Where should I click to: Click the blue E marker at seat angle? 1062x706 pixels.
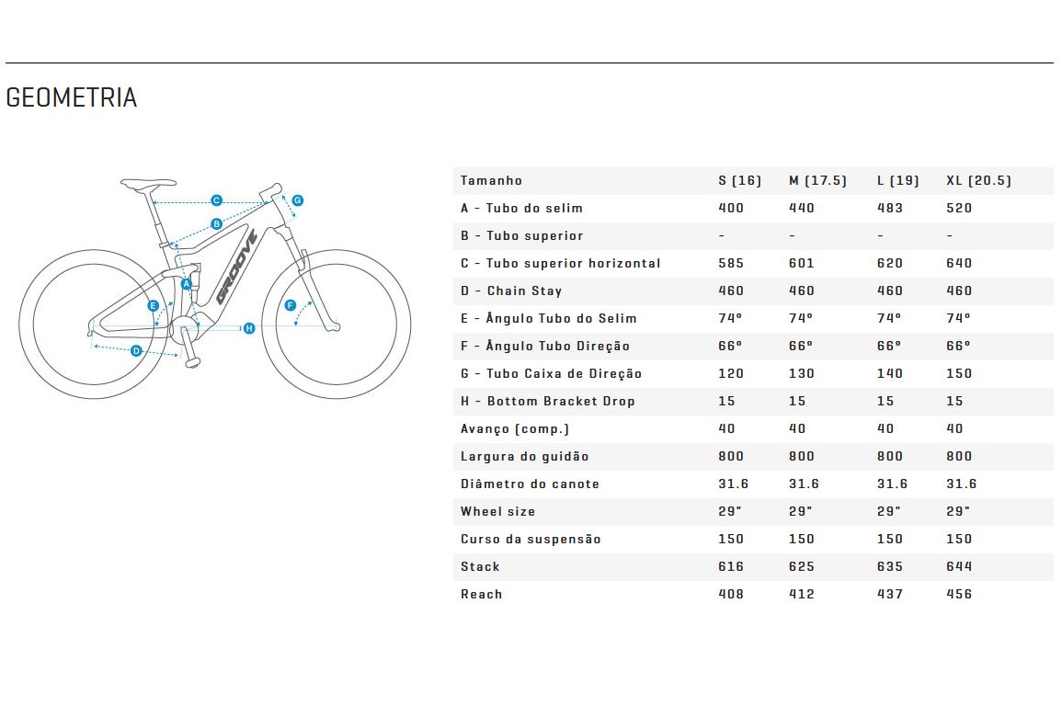[x=153, y=306]
